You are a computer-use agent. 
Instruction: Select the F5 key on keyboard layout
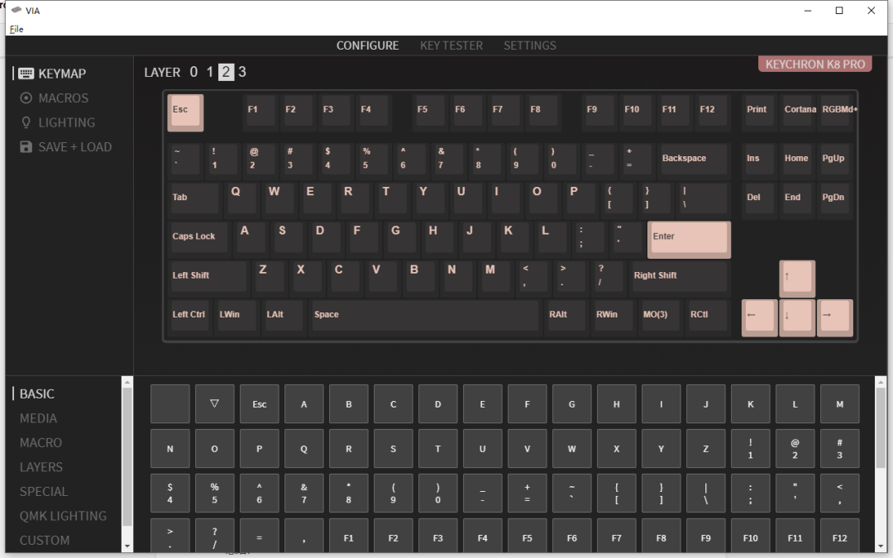(x=430, y=111)
